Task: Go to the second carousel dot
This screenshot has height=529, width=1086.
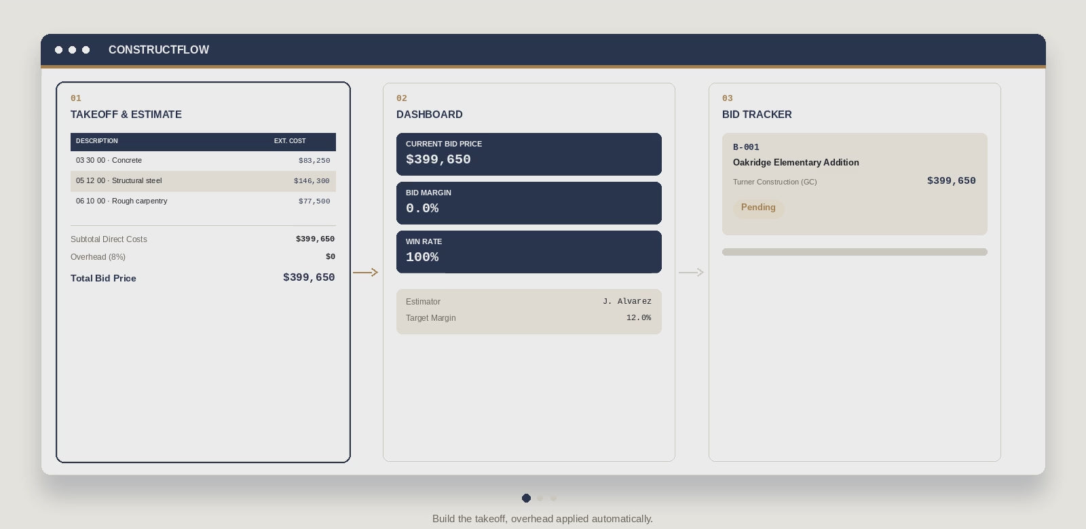Action: tap(540, 498)
